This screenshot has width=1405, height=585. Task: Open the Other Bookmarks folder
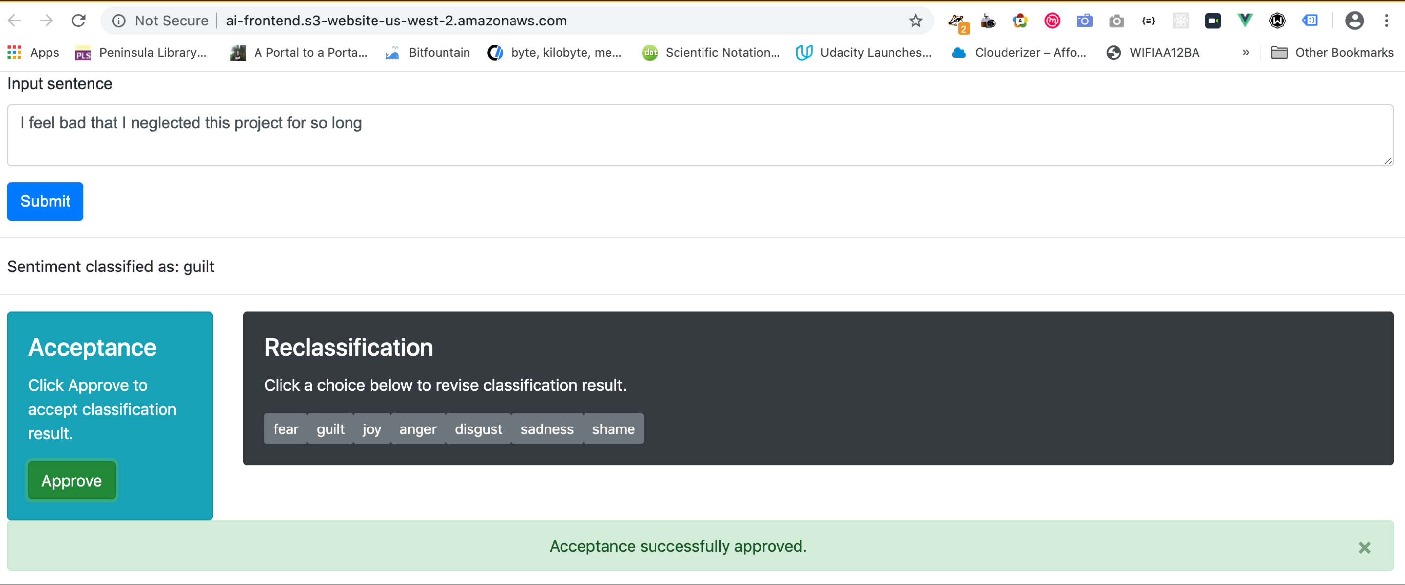(x=1332, y=52)
